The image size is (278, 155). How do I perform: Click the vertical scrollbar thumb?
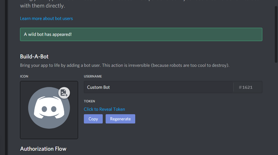point(276,34)
